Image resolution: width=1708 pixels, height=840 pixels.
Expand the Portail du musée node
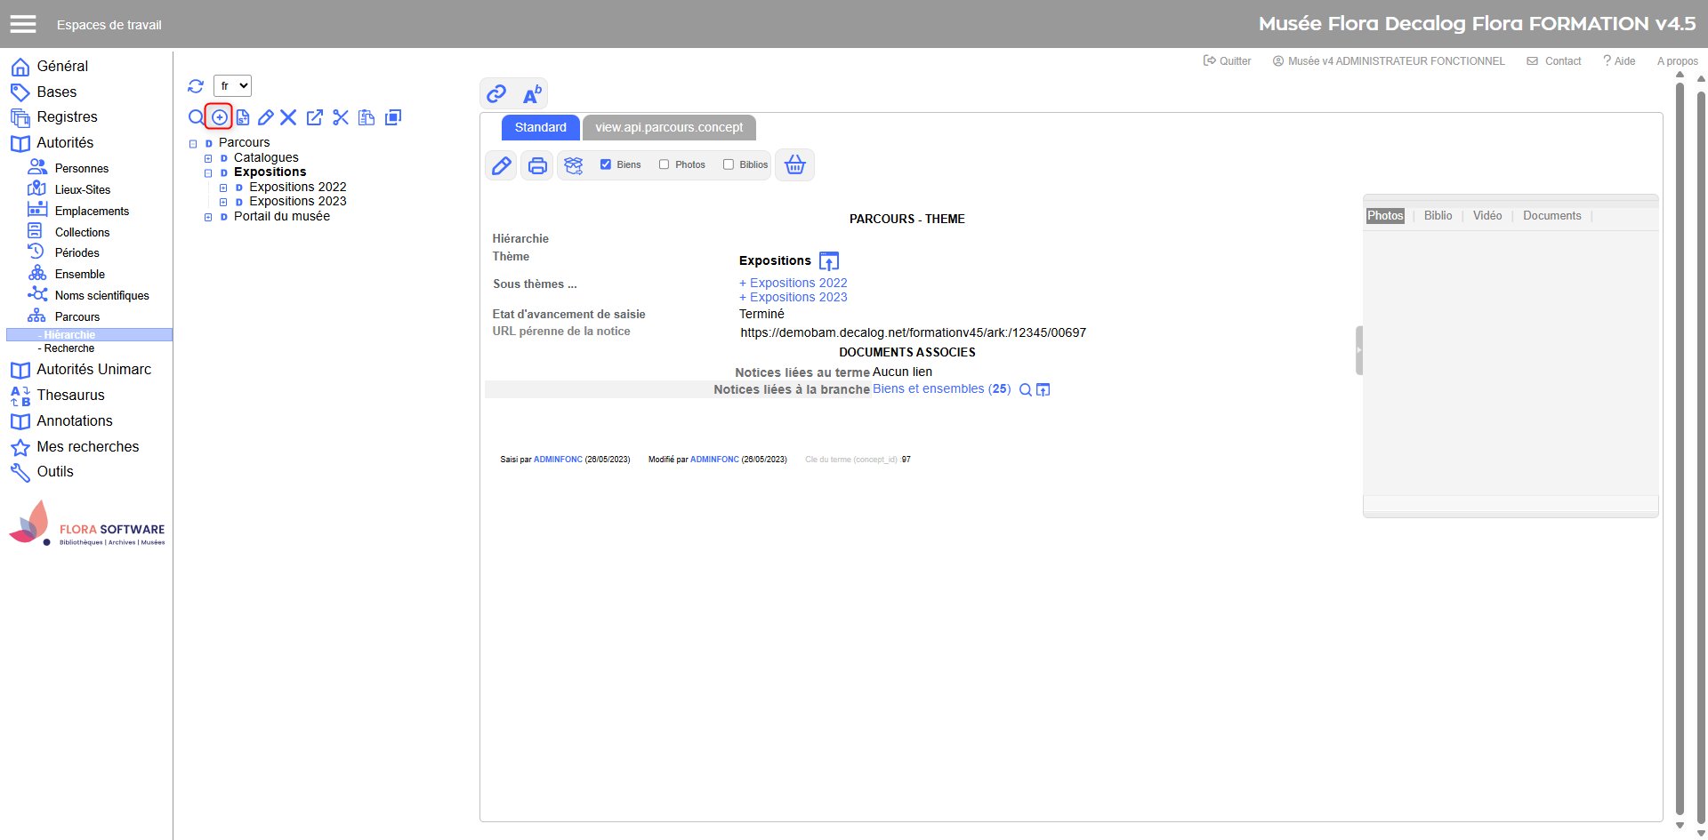click(x=208, y=217)
